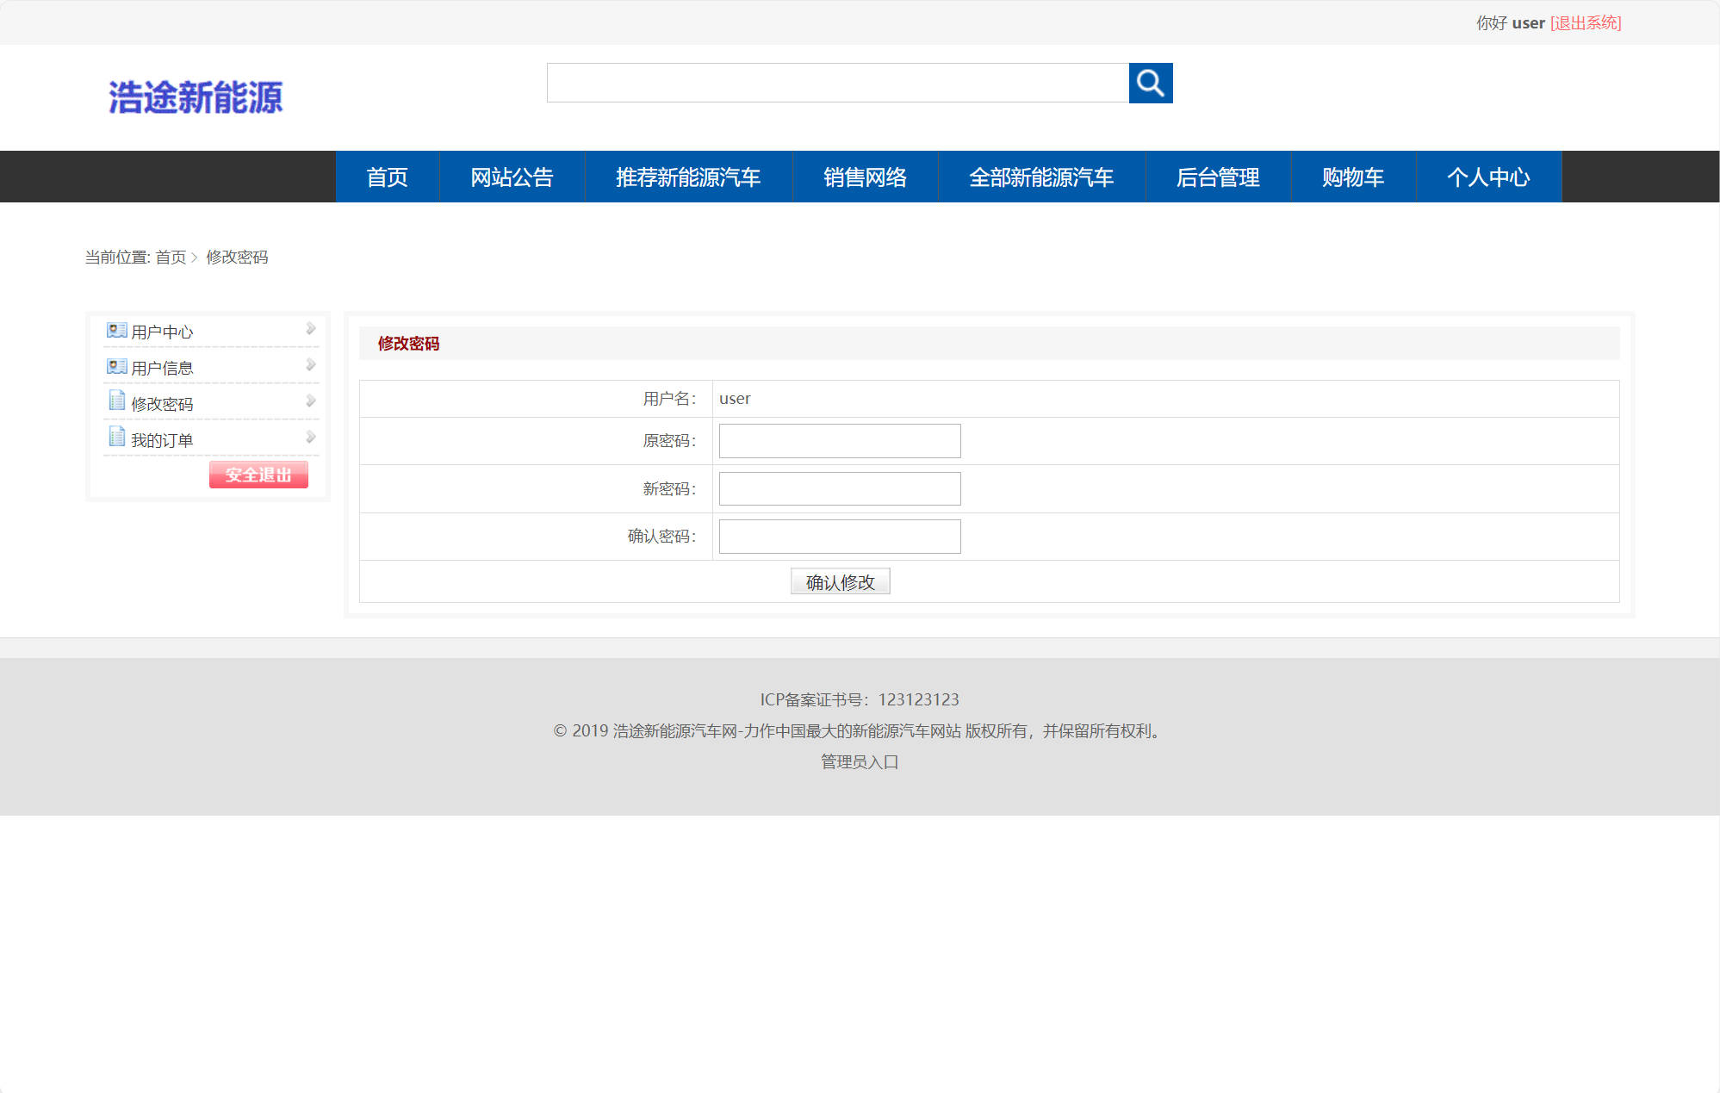1720x1093 pixels.
Task: Expand the arrow next to 修改密码
Action: (310, 400)
